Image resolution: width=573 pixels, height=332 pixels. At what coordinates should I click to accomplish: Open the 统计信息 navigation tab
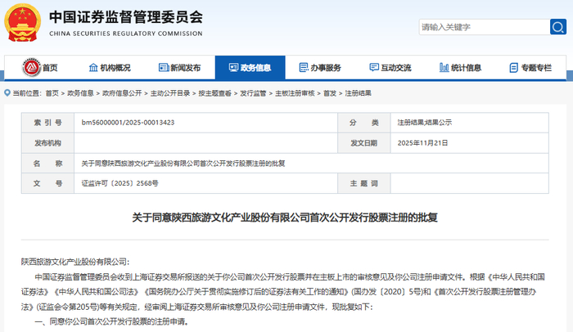click(460, 68)
